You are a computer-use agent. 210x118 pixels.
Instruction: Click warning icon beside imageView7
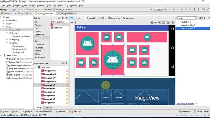click(x=67, y=92)
